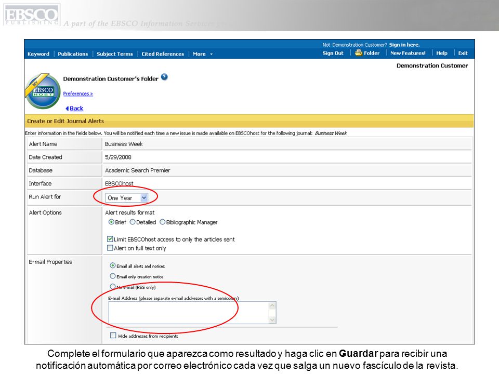Click the Demonstration Customer's Folder title
Screen dimensions: 499x374
click(110, 79)
